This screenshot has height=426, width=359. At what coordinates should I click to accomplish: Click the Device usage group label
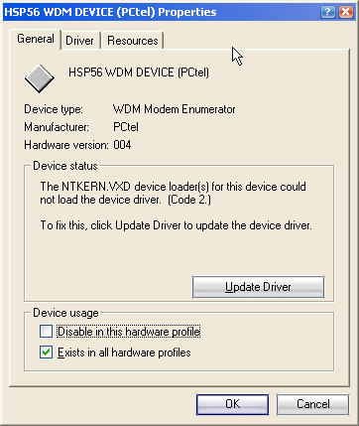[65, 313]
